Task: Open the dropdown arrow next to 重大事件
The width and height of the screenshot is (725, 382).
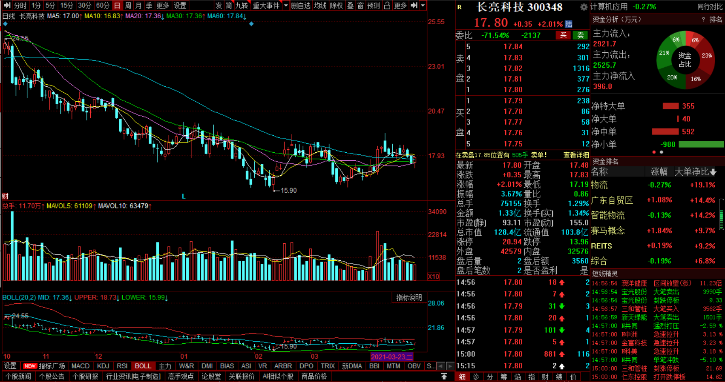Action: 286,6
